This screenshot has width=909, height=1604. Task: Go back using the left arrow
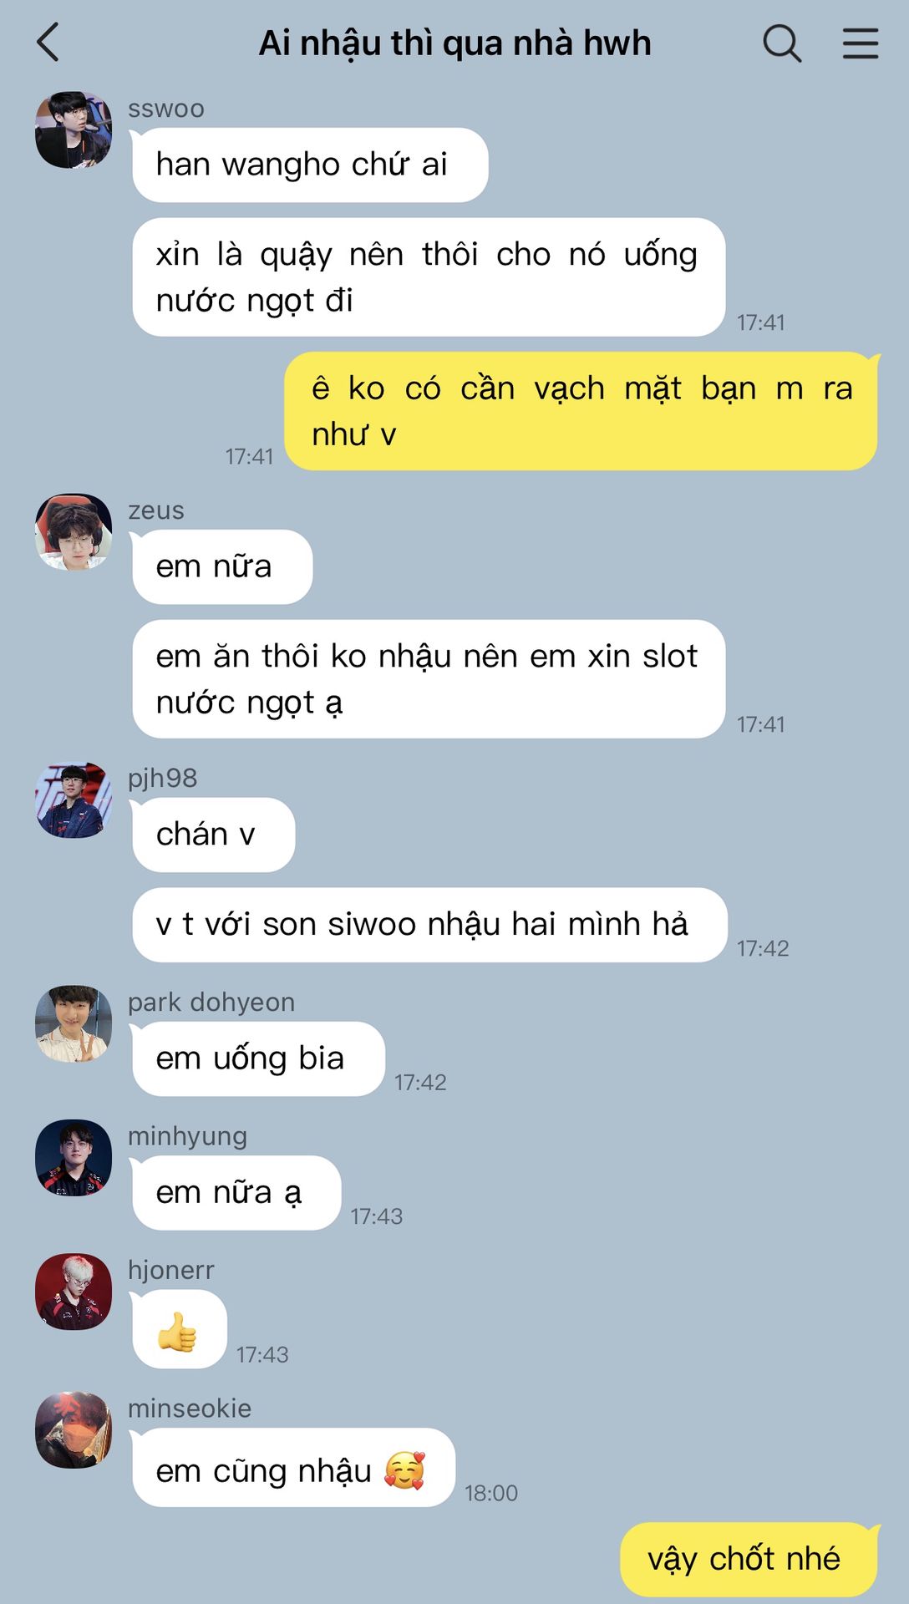pos(48,43)
